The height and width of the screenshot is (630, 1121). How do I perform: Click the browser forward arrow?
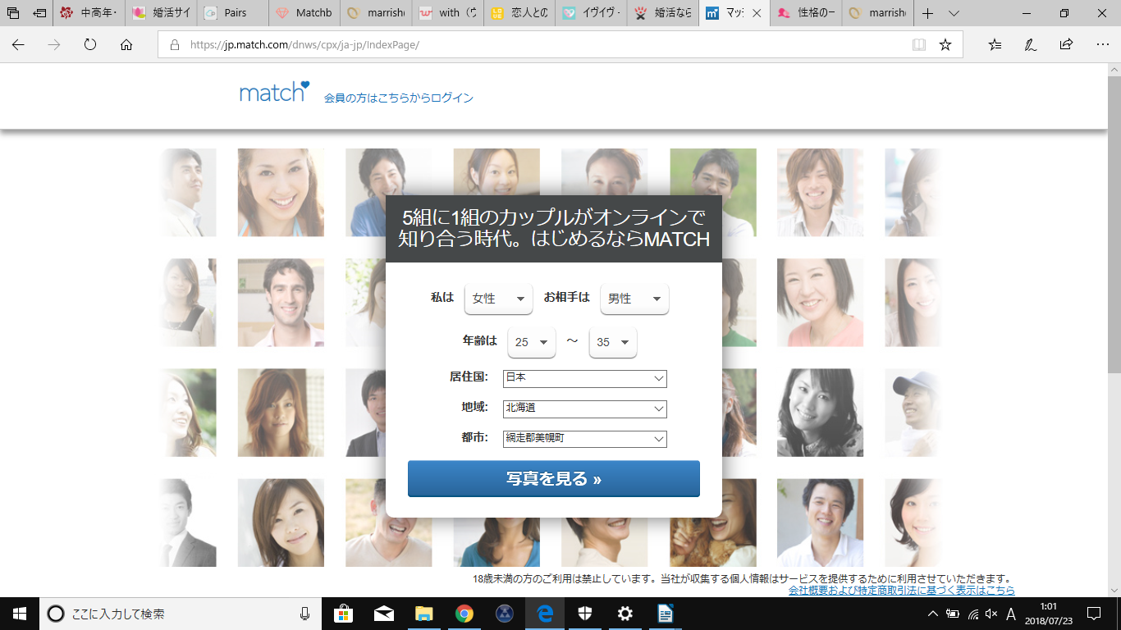tap(54, 45)
